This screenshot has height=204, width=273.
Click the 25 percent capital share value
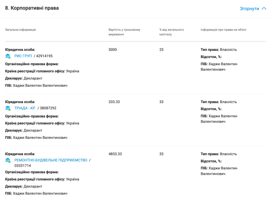point(161,49)
